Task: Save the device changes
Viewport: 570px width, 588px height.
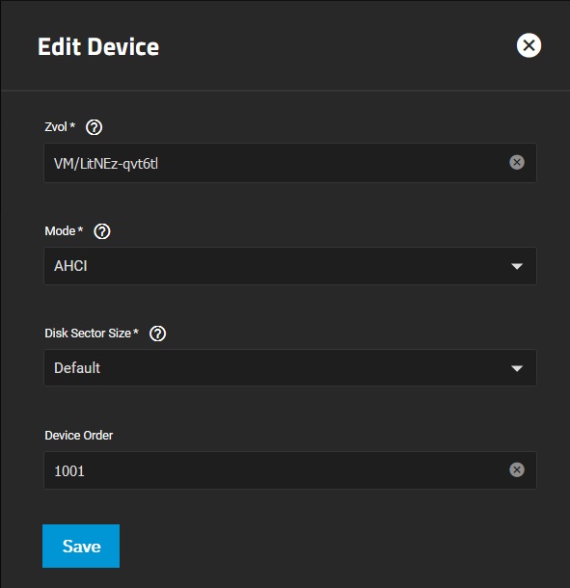Action: pyautogui.click(x=81, y=546)
